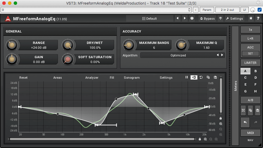Select preset slot B
The height and width of the screenshot is (148, 263).
tap(255, 71)
